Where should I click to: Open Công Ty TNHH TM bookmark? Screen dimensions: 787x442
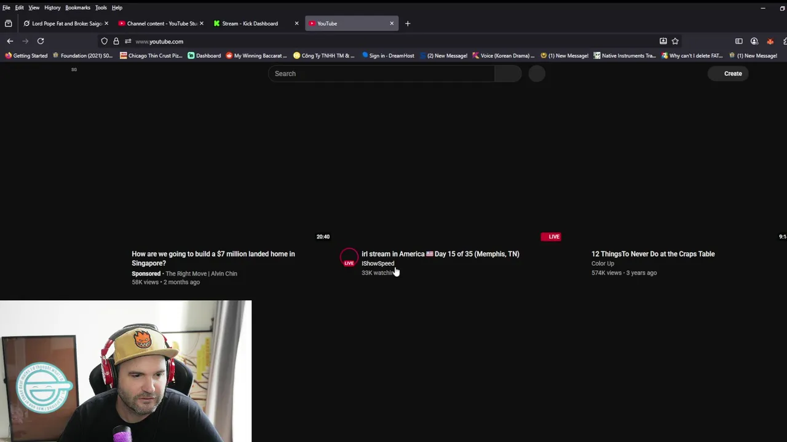324,56
